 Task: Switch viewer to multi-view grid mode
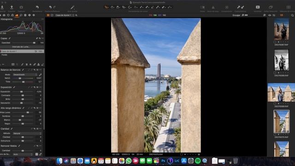pyautogui.click(x=48, y=15)
